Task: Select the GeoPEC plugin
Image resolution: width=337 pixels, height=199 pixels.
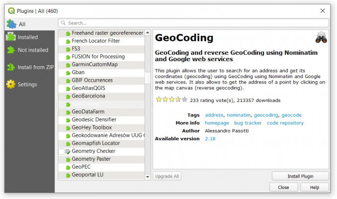Action: [x=101, y=167]
